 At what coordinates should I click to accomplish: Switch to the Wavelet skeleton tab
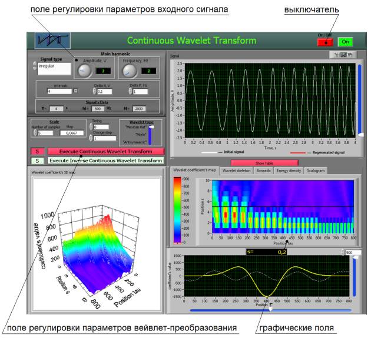click(236, 170)
